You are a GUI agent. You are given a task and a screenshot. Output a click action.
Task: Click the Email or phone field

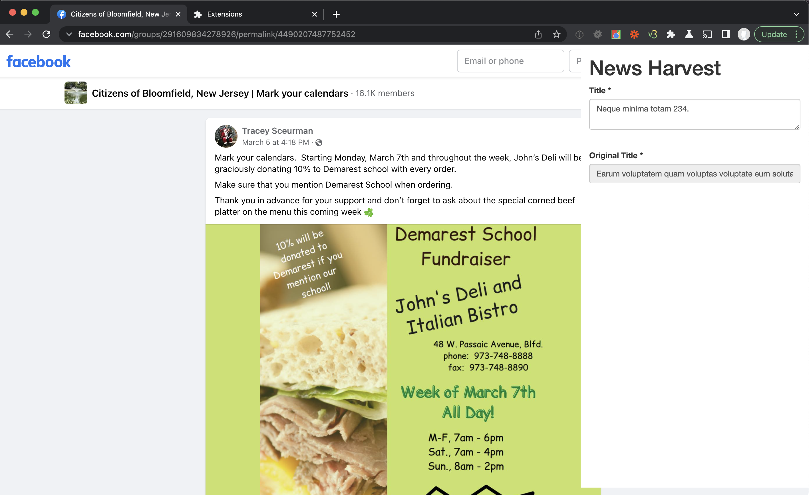510,61
